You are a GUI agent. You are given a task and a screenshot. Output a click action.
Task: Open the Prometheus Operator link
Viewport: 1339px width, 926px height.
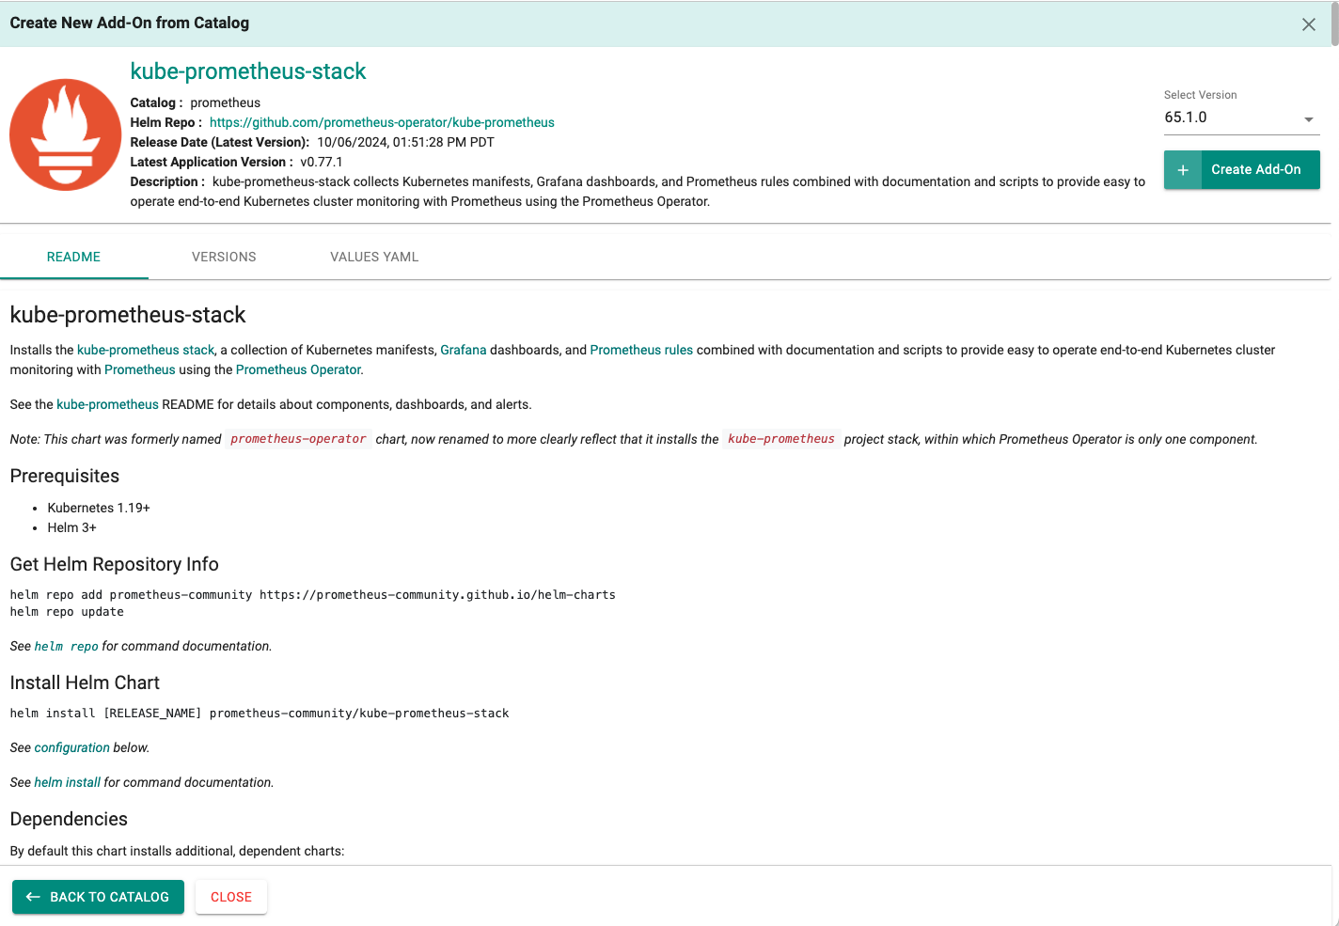click(x=298, y=369)
